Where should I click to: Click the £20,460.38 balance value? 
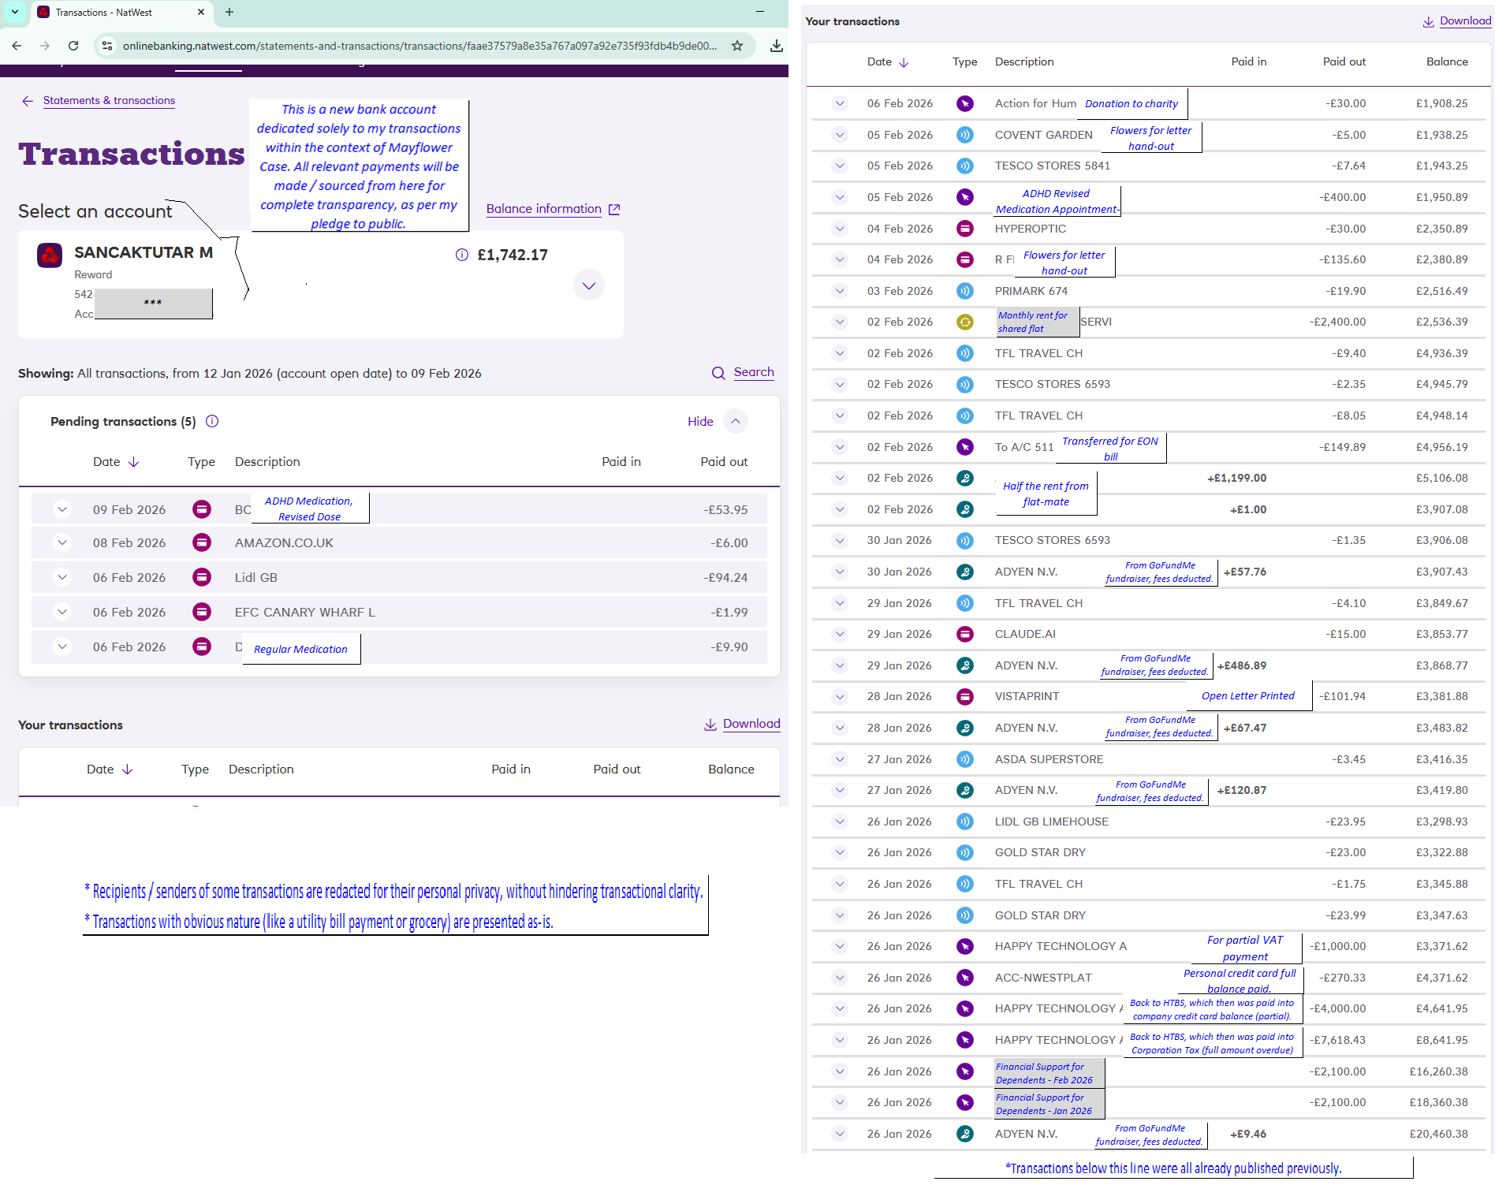point(1439,1134)
